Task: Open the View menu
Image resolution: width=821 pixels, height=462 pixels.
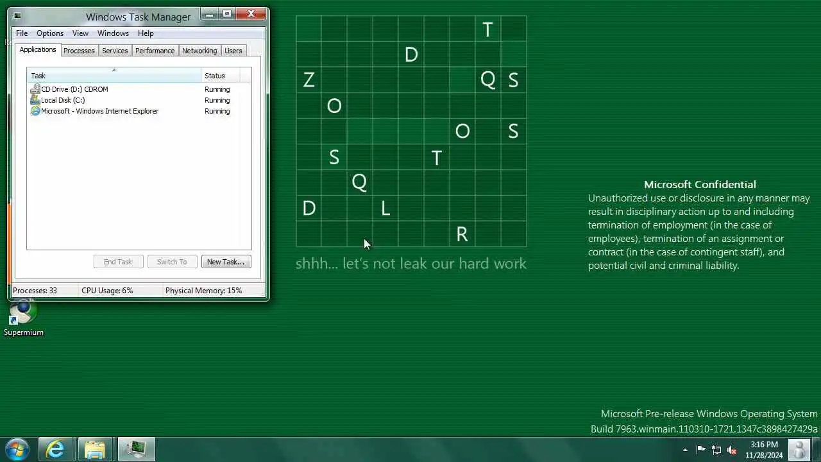Action: [80, 33]
